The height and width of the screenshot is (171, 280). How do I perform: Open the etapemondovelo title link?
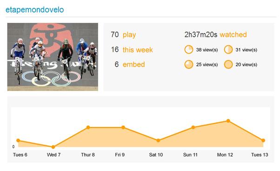(x=34, y=10)
